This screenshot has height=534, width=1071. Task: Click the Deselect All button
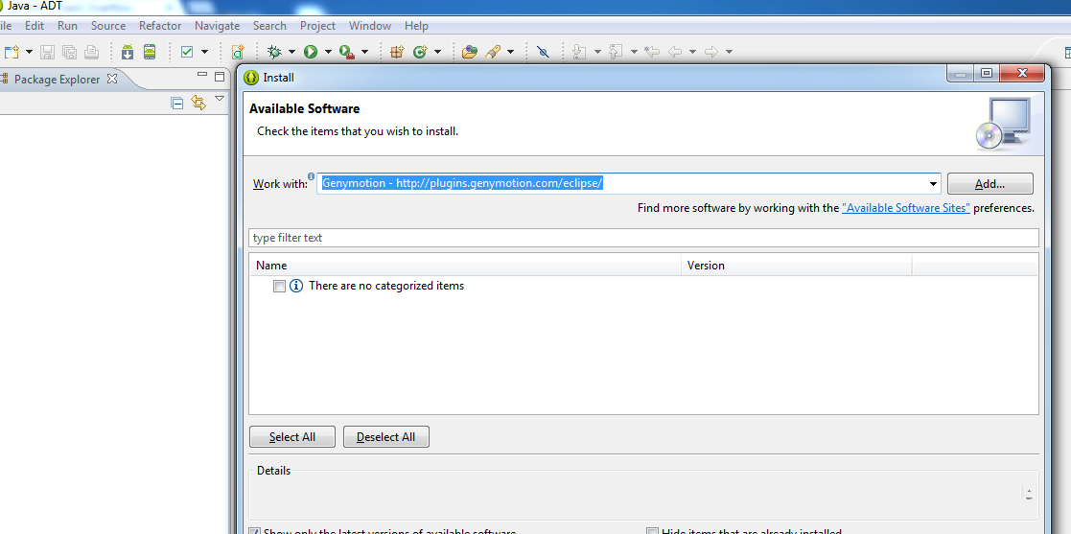click(385, 437)
